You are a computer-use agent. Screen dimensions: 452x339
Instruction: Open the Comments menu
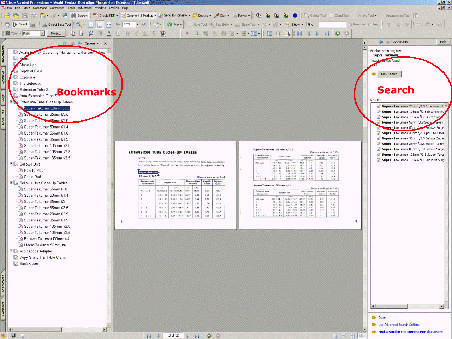pos(57,8)
